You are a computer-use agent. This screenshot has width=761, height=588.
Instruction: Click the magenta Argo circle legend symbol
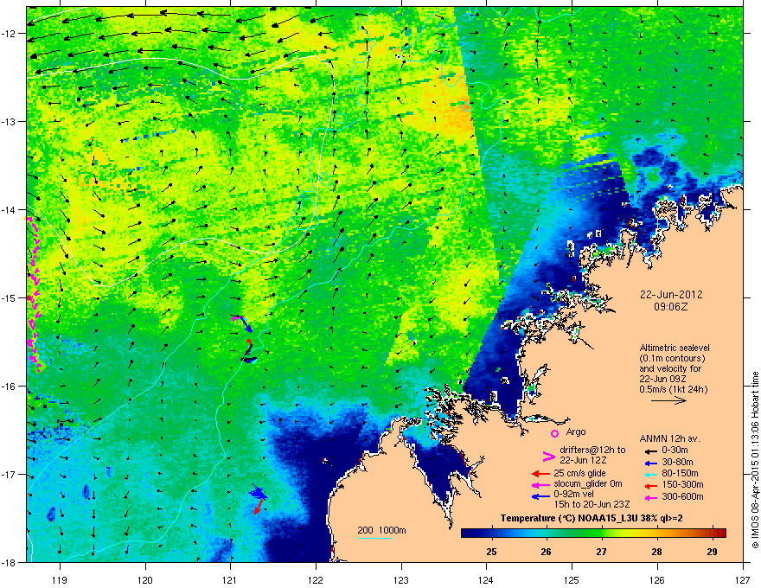554,433
